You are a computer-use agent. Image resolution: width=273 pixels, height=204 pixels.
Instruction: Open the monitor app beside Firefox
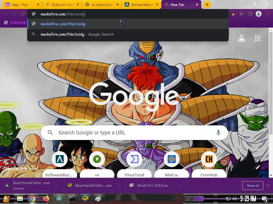click(x=59, y=199)
